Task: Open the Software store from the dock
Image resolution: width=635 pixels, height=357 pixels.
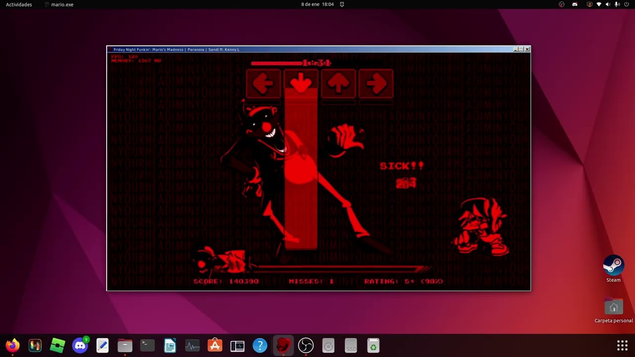Action: pyautogui.click(x=215, y=345)
